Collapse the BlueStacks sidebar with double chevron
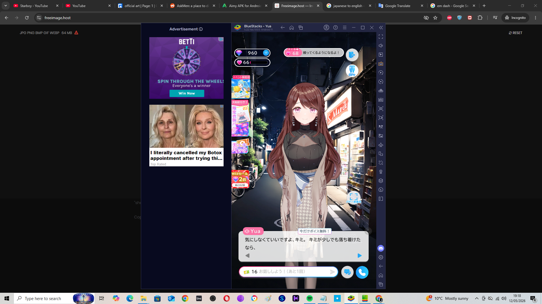Viewport: 542px width, 304px height. 381,28
